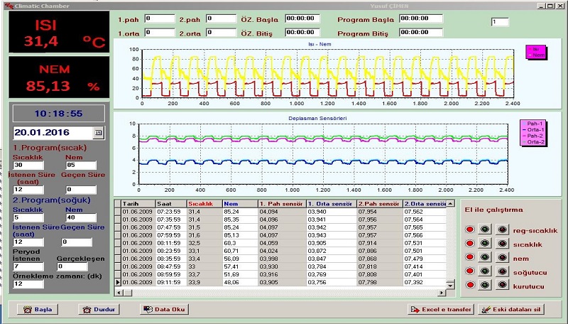Select the table cell showing 04,094
The image size is (568, 324).
click(282, 212)
